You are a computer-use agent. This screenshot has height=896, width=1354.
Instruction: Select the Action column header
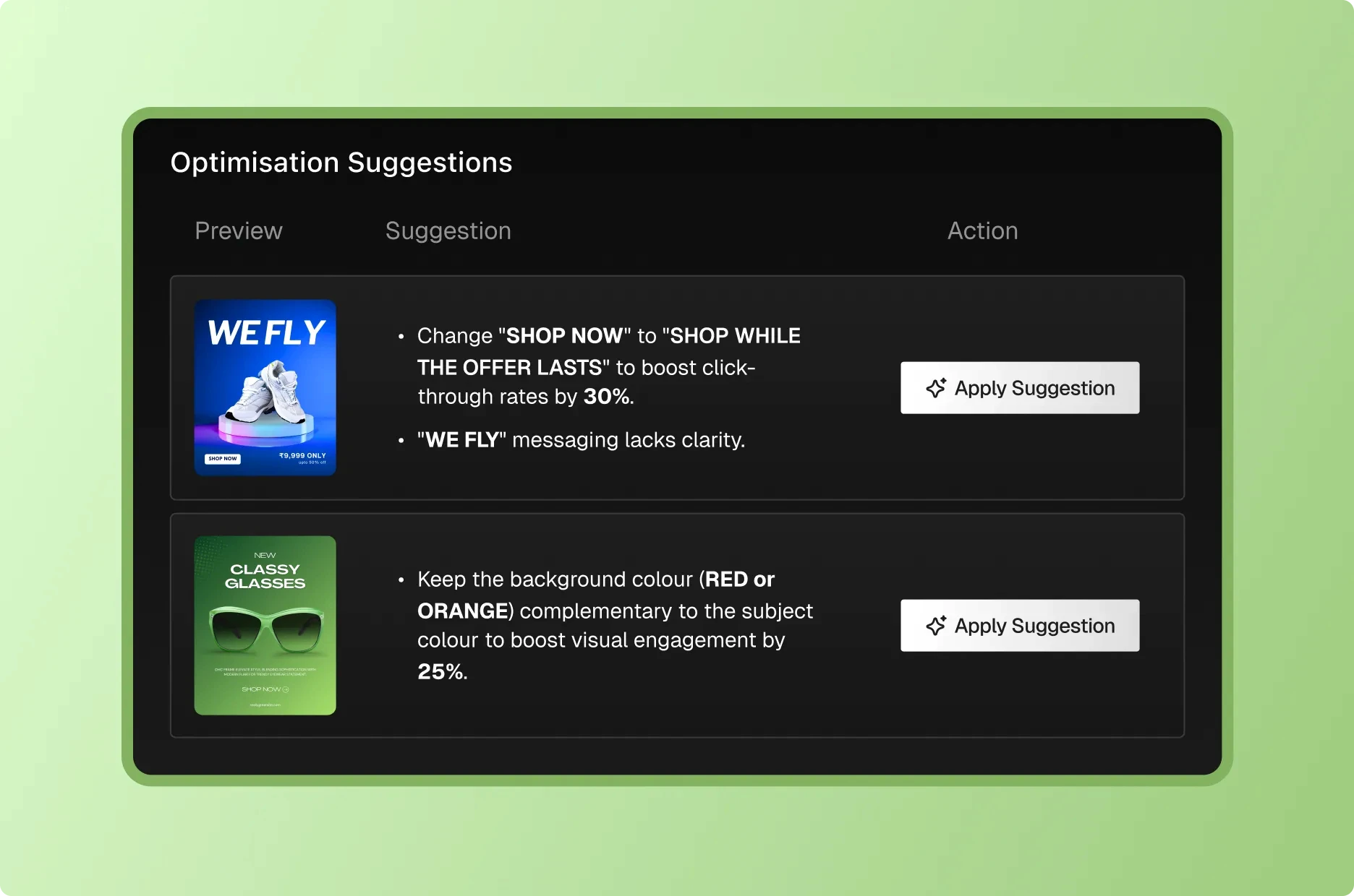point(982,231)
